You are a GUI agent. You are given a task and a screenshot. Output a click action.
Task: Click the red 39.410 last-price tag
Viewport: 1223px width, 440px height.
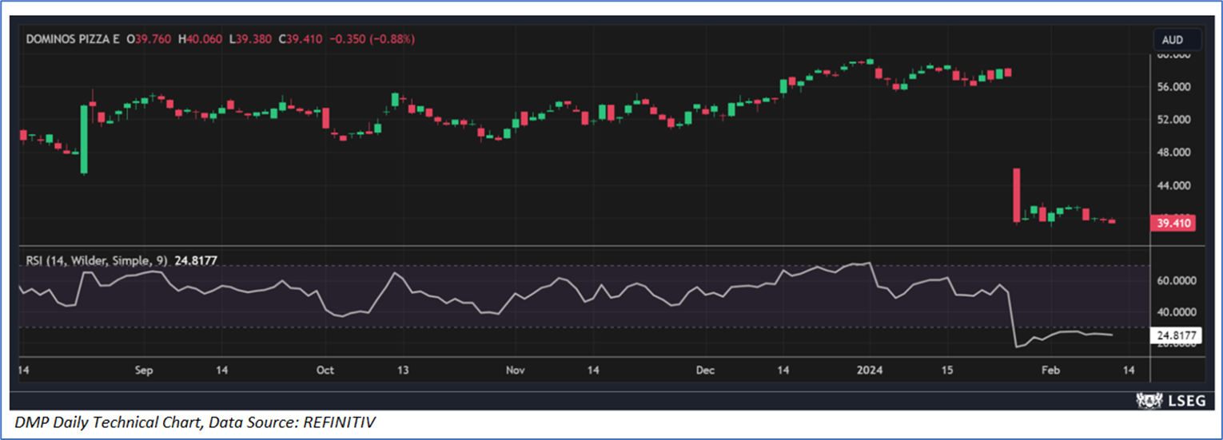click(1173, 223)
